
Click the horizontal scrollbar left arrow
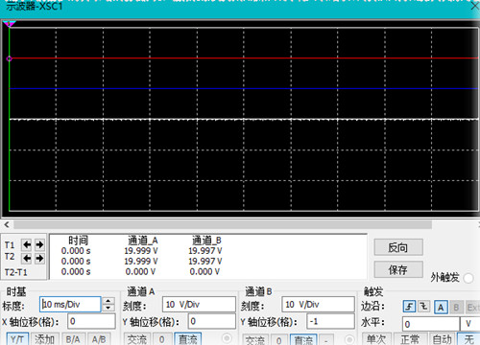click(x=7, y=224)
